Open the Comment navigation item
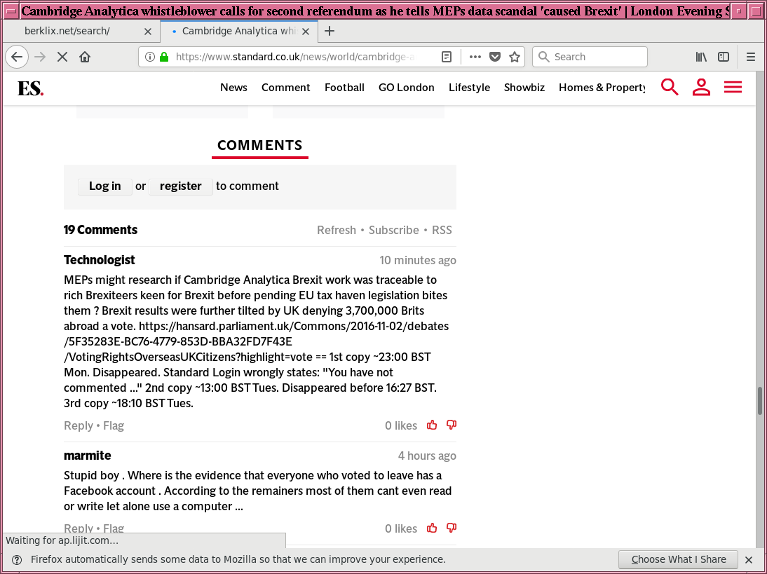The width and height of the screenshot is (767, 574). click(285, 88)
